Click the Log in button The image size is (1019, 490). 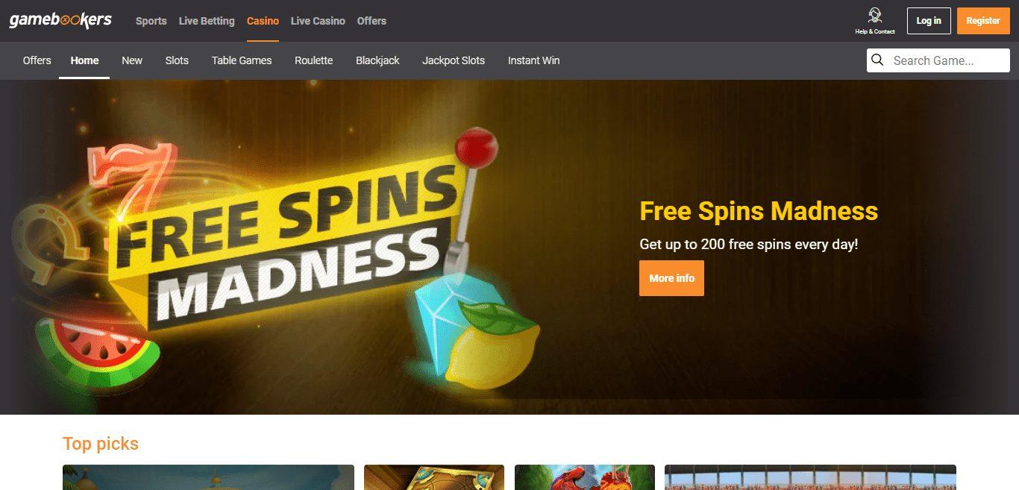pos(929,21)
